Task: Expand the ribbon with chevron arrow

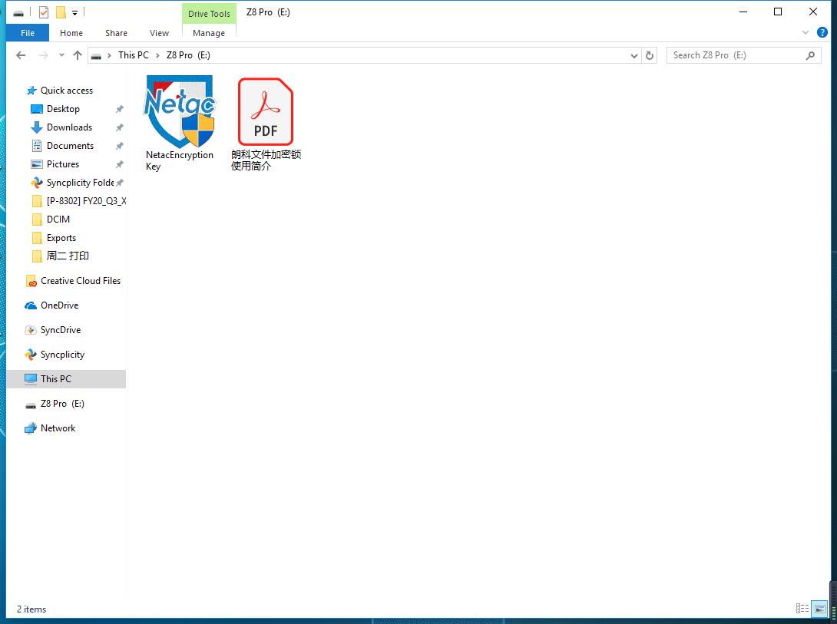Action: tap(805, 32)
